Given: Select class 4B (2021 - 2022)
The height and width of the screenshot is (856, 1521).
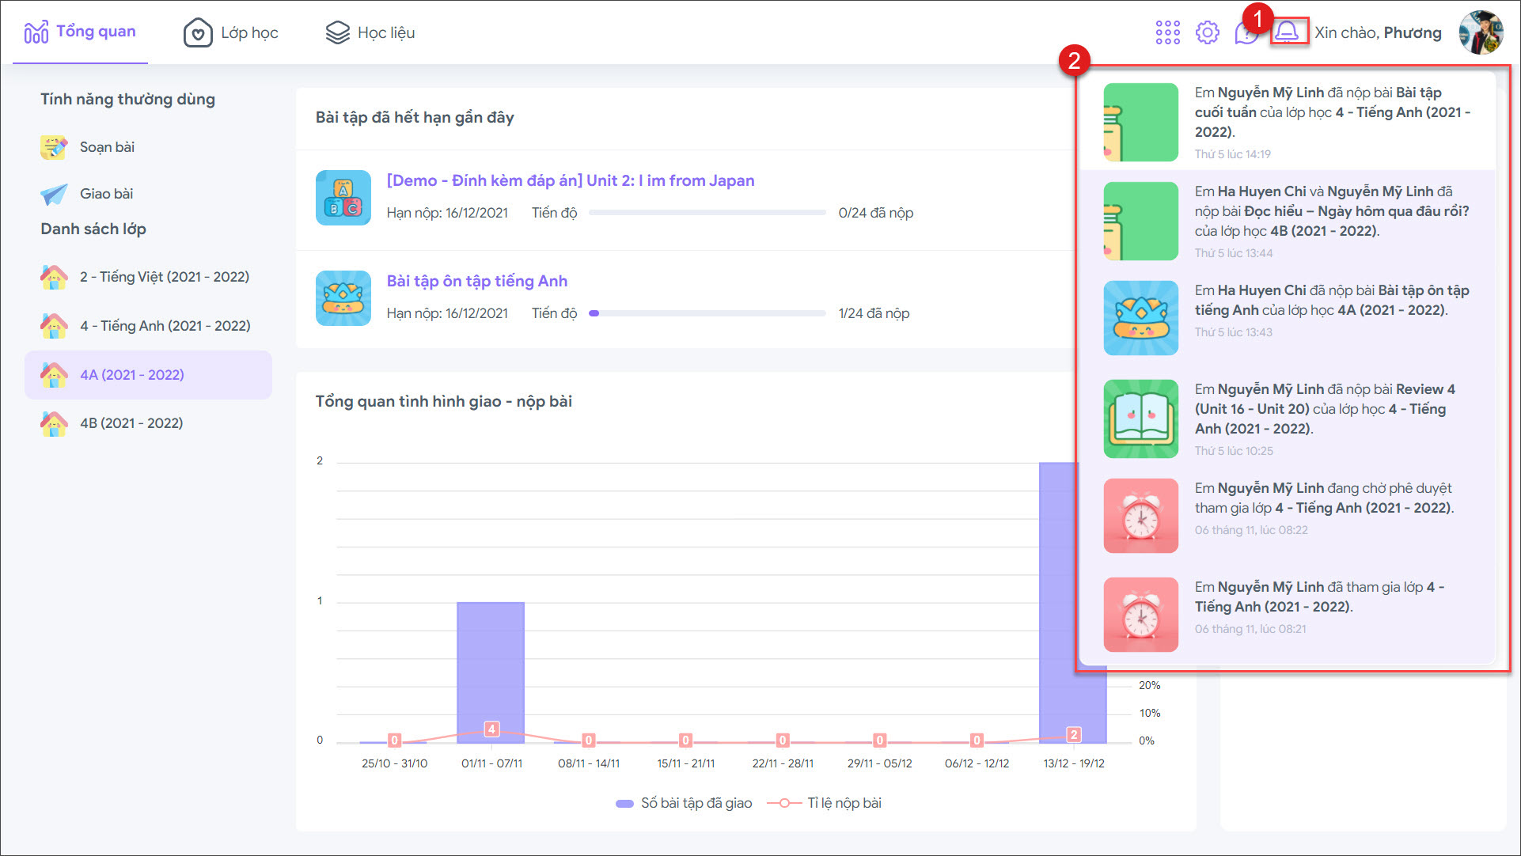Looking at the screenshot, I should click(131, 423).
